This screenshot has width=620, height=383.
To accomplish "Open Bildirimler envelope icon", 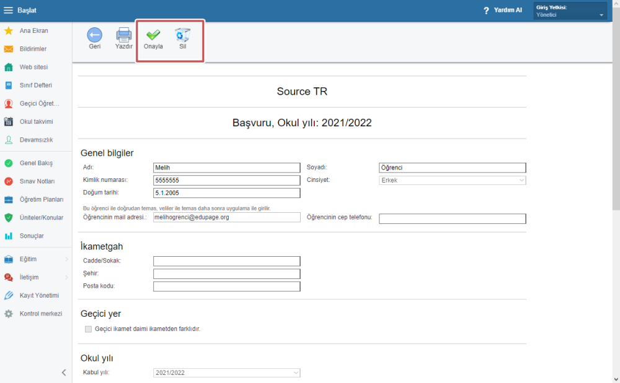I will (8, 49).
